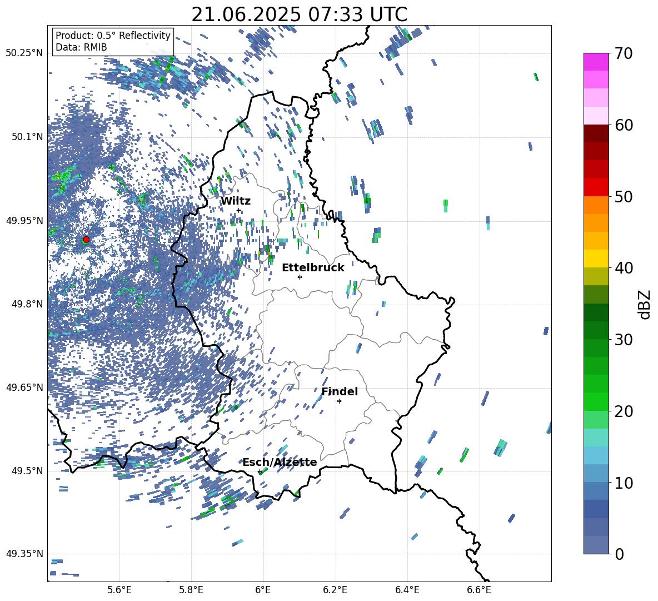Viewport: 658px width, 601px height.
Task: Click the 5.8°E longitude label
Action: tap(191, 590)
